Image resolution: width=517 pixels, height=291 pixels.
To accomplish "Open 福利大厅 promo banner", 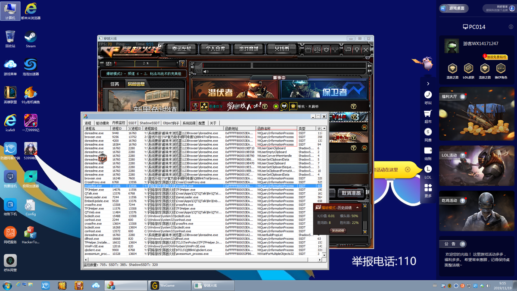I will (x=477, y=114).
